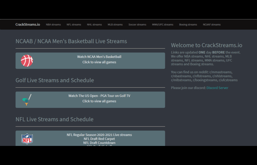Click the golf club and ball icon
Image resolution: width=257 pixels, height=165 pixels.
click(x=27, y=100)
